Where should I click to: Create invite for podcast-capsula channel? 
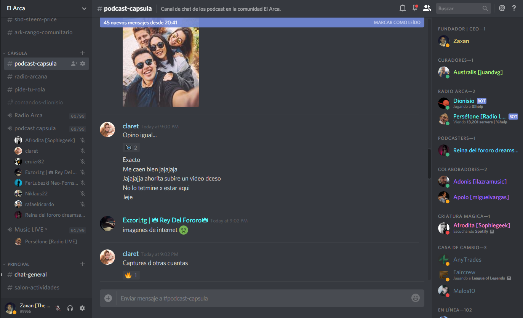coord(74,64)
